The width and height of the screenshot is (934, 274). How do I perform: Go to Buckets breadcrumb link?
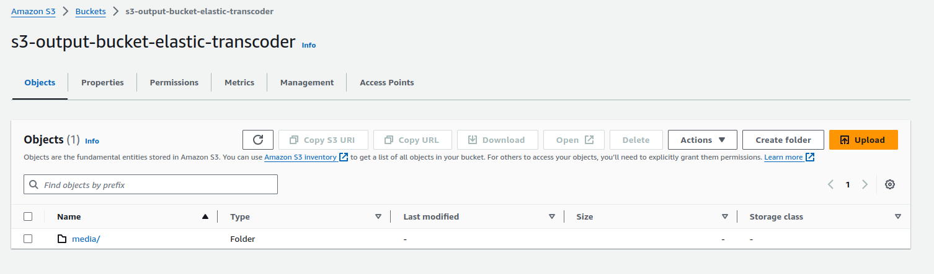(91, 11)
